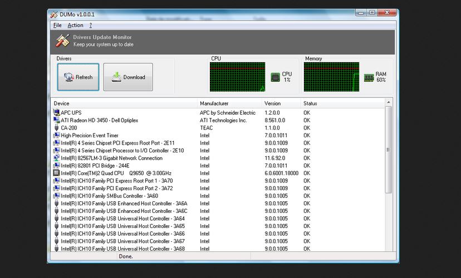The height and width of the screenshot is (278, 461).
Task: Click the Core2 Quad CPU Q9650 icon
Action: point(56,173)
